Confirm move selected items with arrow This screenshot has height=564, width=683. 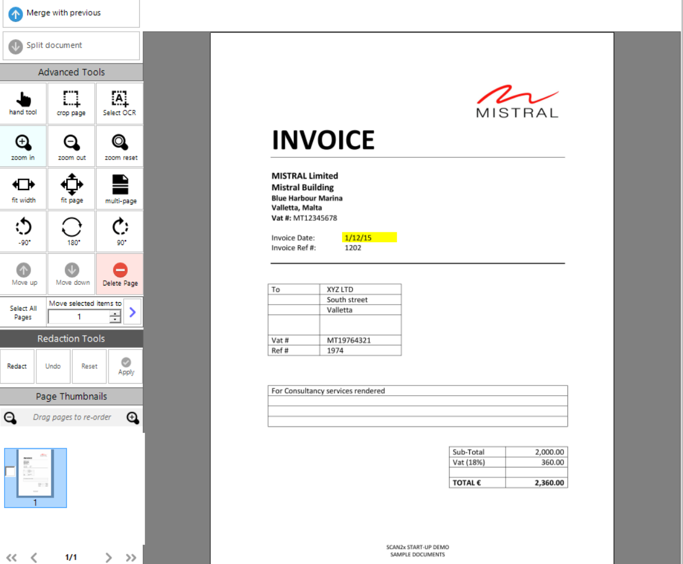click(132, 312)
